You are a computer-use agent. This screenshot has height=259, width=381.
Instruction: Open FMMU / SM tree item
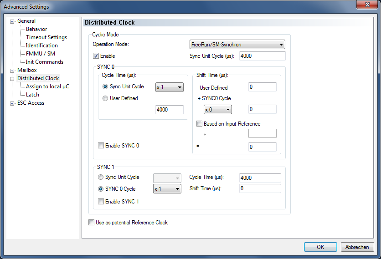[41, 54]
